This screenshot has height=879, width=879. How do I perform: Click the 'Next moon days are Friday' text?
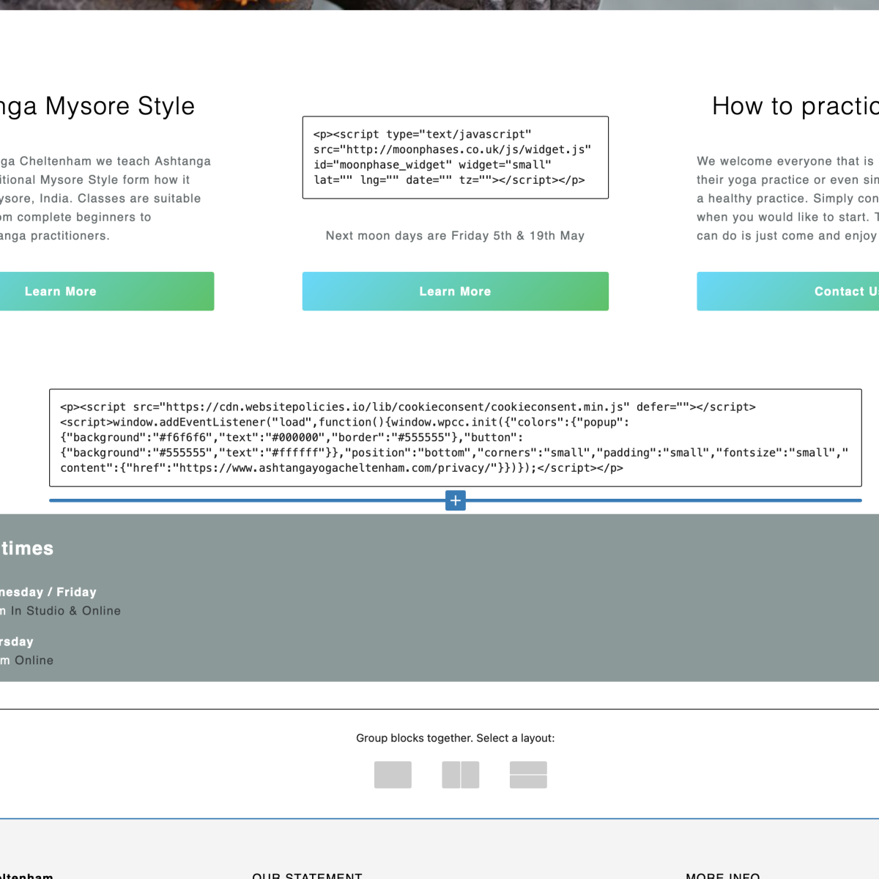[x=455, y=236]
